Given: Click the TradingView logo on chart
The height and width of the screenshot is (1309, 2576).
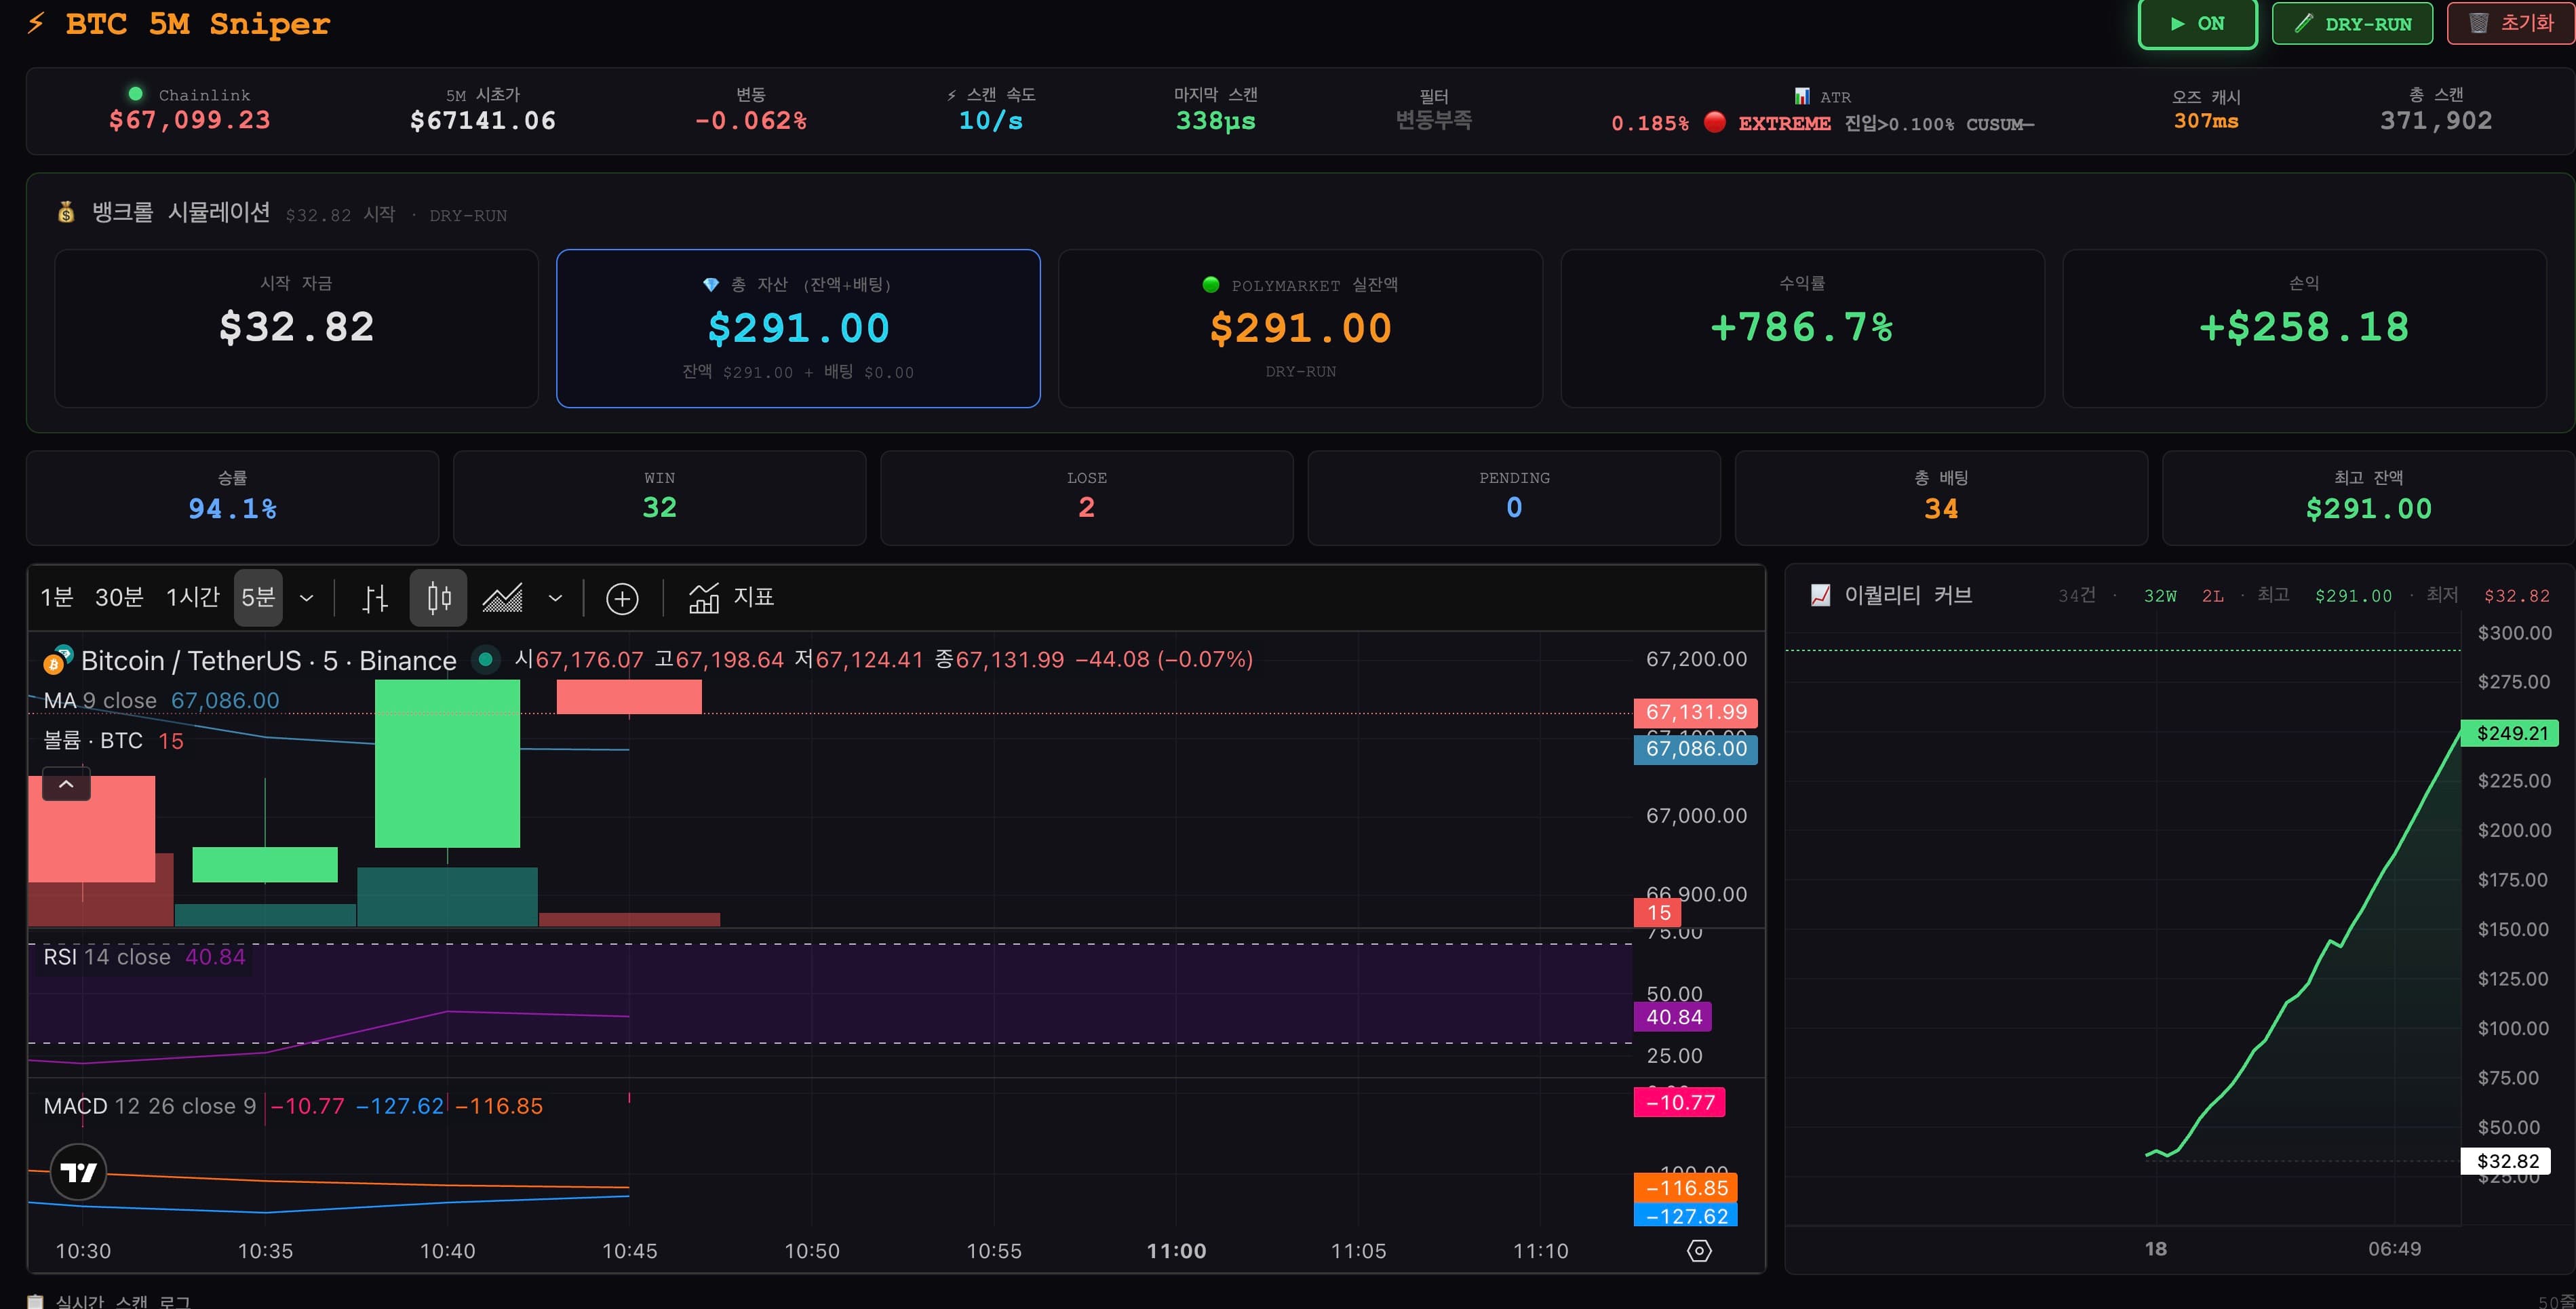Looking at the screenshot, I should [x=78, y=1172].
